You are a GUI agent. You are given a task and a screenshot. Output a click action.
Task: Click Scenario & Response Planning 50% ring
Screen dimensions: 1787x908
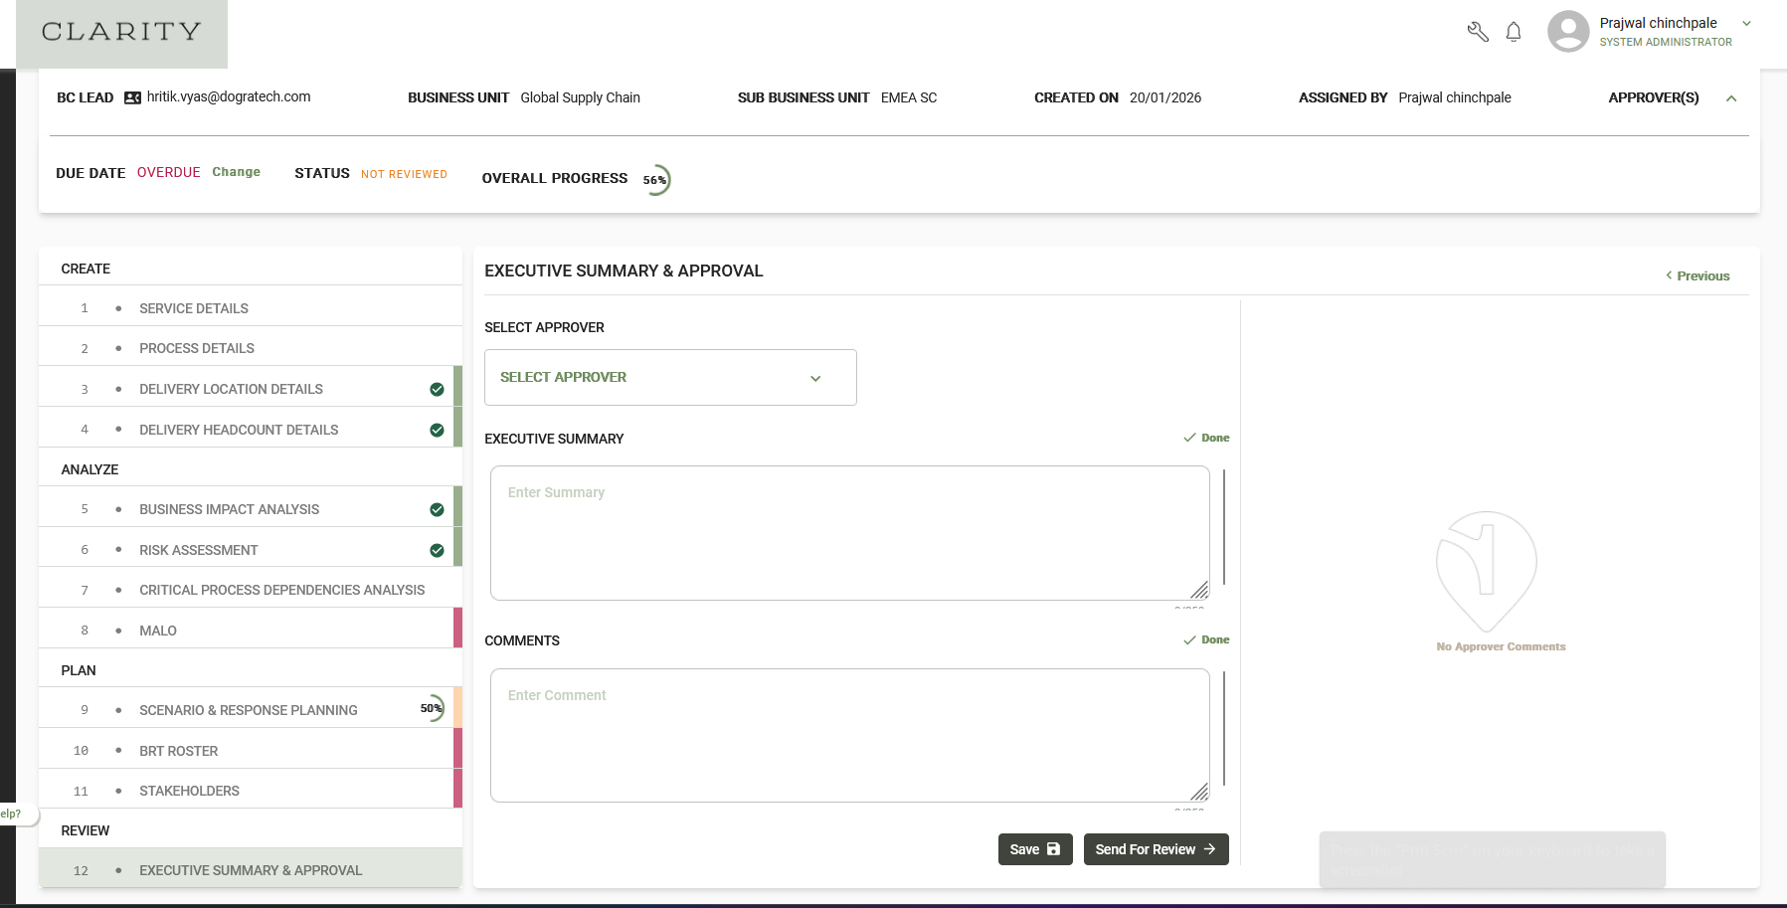[x=431, y=708]
